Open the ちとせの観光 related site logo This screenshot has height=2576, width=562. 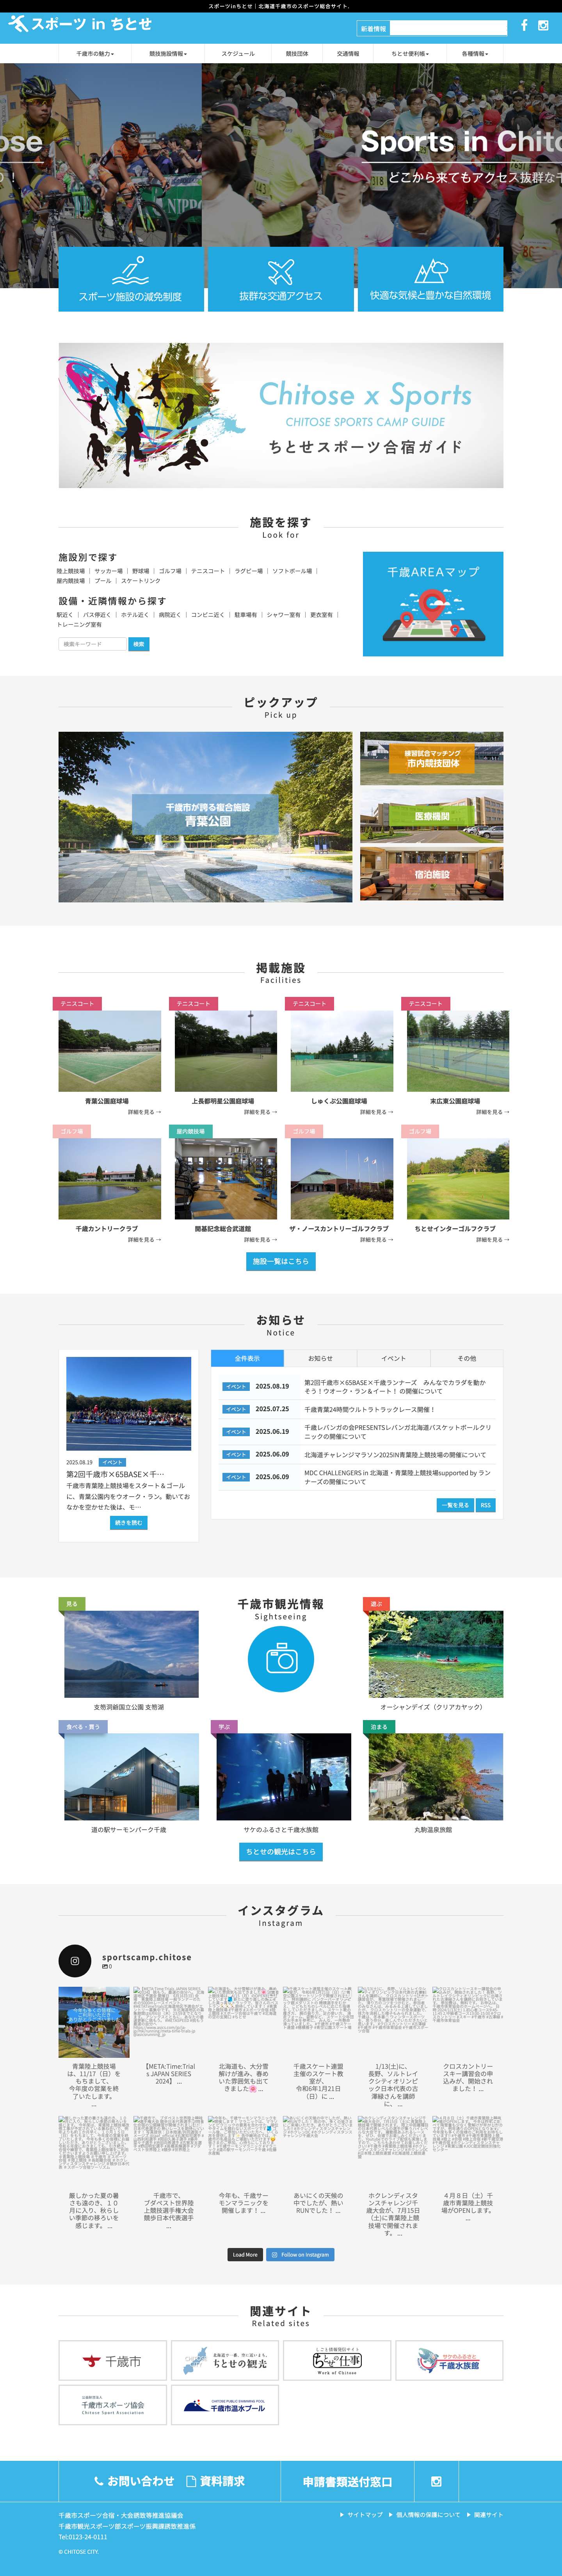pos(225,2361)
